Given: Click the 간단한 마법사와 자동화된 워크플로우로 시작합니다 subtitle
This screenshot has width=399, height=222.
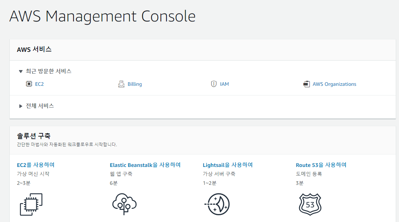Looking at the screenshot, I should (67, 144).
